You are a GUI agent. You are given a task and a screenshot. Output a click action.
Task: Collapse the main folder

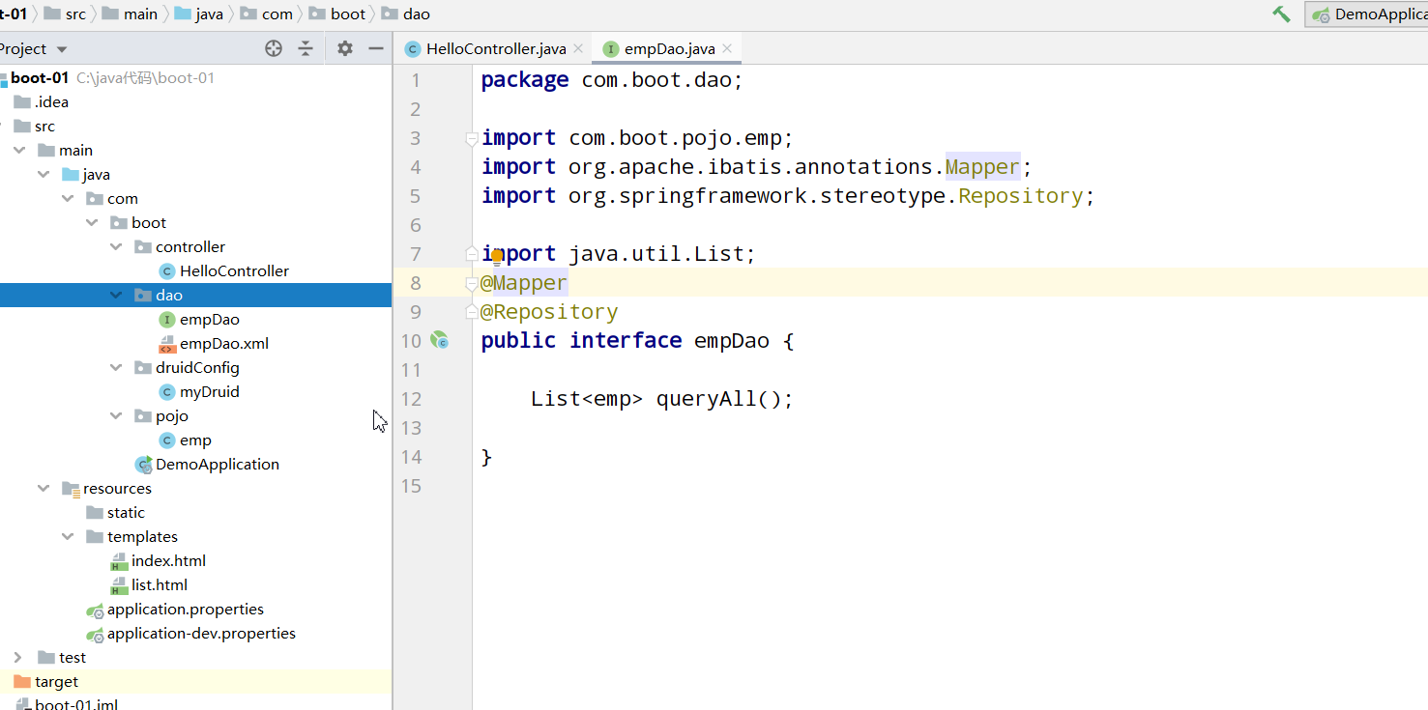coord(19,150)
